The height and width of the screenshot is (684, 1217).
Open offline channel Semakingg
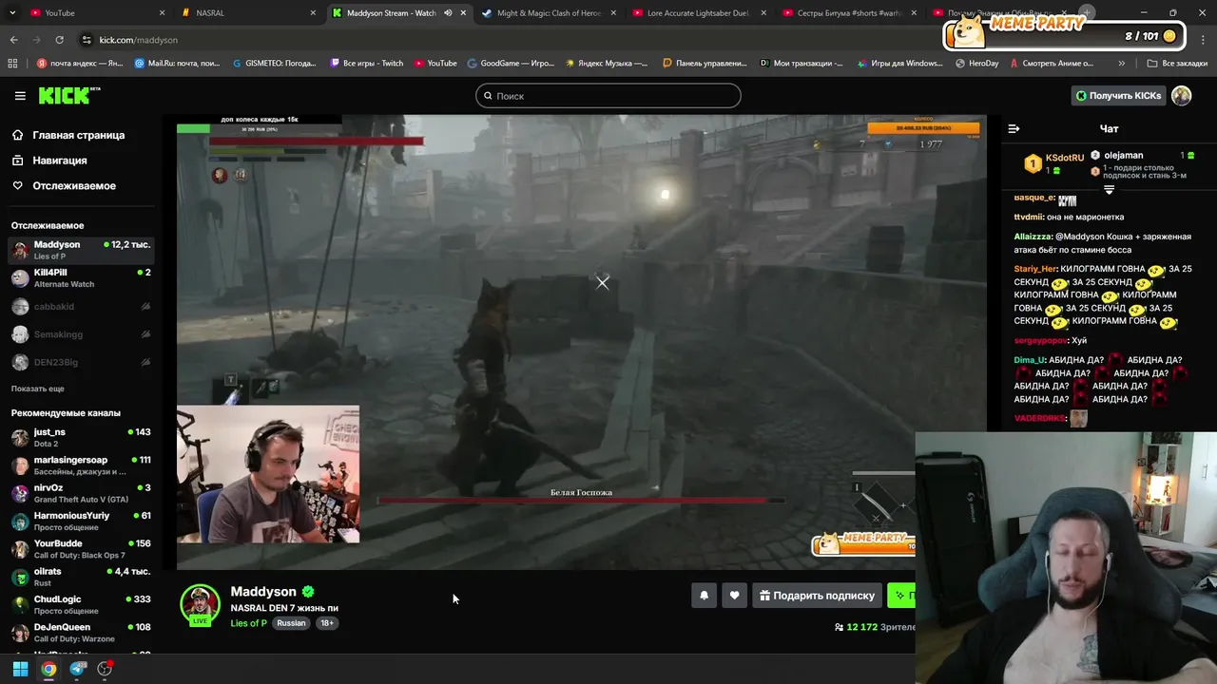[81, 334]
